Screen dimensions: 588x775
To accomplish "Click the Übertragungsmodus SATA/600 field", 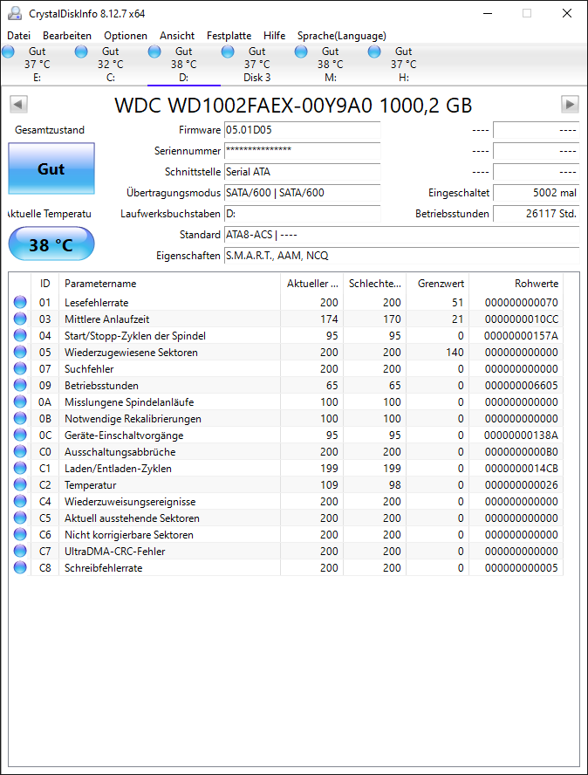I will 302,193.
